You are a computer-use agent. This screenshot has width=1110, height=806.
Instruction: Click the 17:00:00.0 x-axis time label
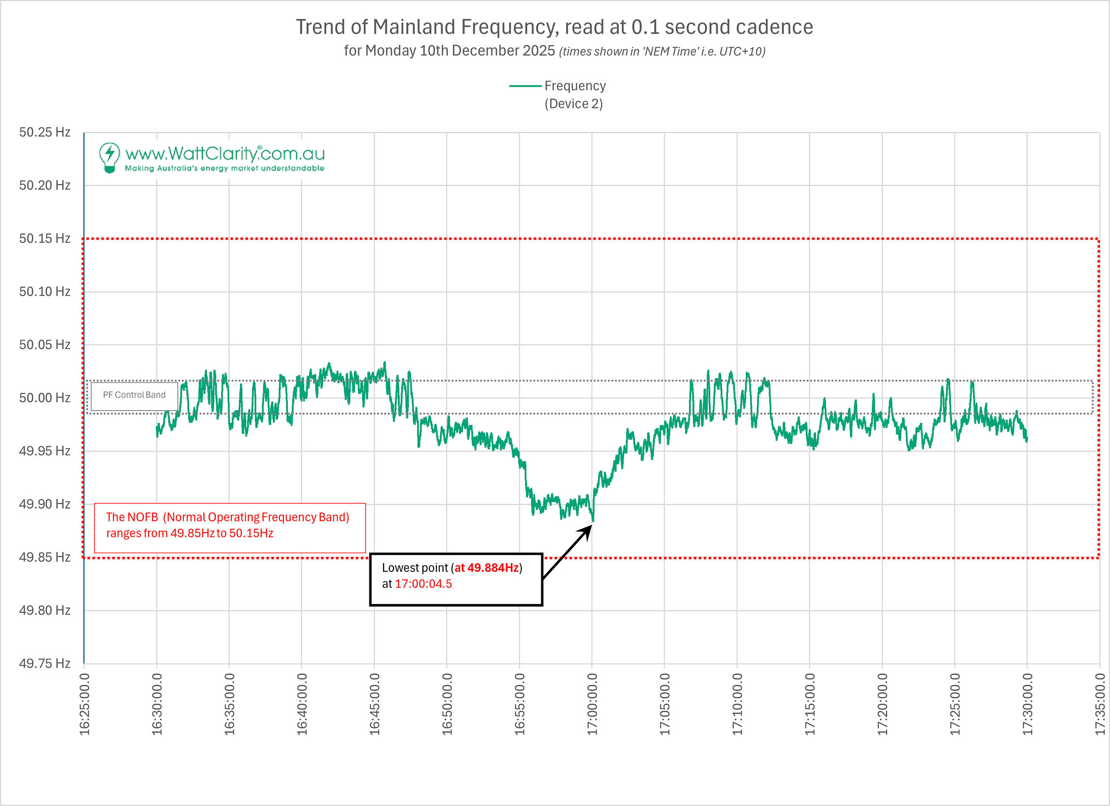pyautogui.click(x=592, y=704)
